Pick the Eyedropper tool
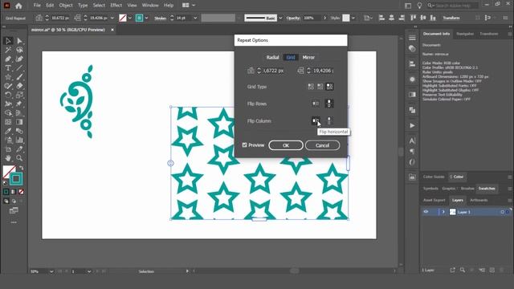The image size is (514, 289). [8, 131]
